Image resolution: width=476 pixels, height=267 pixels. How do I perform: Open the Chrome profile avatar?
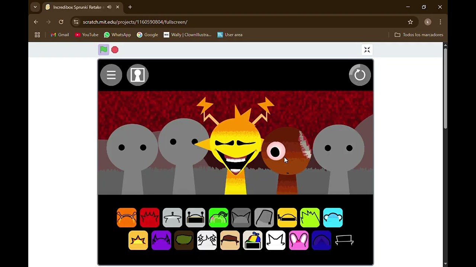coord(428,22)
